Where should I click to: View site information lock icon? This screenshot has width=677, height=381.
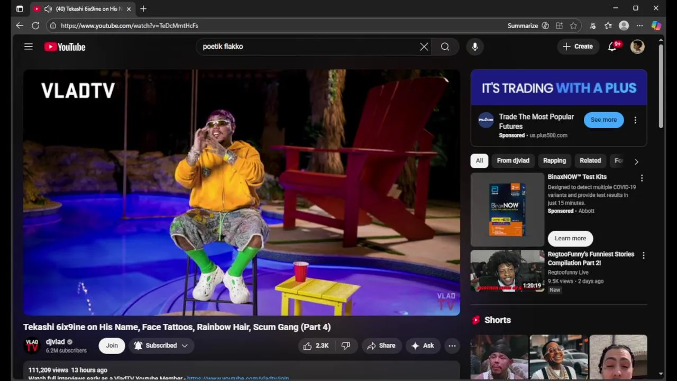click(53, 25)
